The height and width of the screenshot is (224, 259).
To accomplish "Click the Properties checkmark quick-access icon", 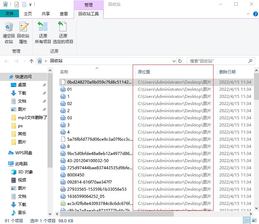I will pyautogui.click(x=17, y=4).
